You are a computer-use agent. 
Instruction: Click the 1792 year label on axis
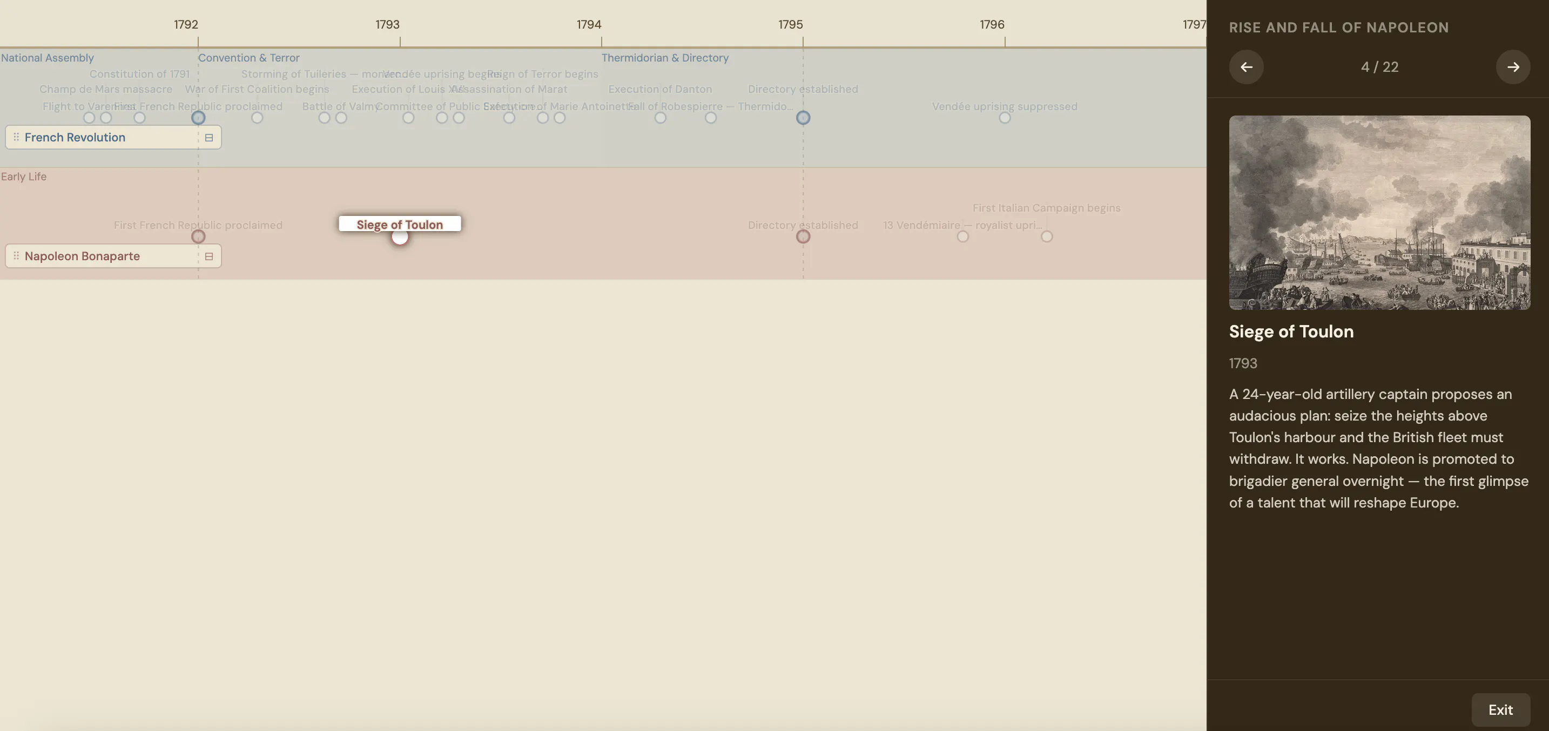pyautogui.click(x=186, y=25)
